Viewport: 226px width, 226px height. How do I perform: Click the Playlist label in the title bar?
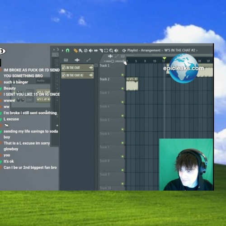(x=132, y=50)
